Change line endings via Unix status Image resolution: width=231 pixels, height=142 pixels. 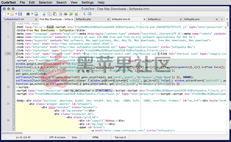[74, 137]
